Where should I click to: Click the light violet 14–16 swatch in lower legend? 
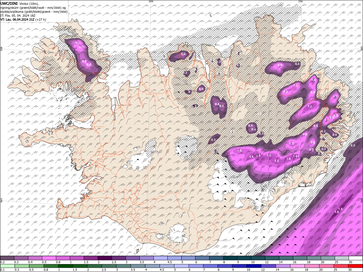point(283,266)
